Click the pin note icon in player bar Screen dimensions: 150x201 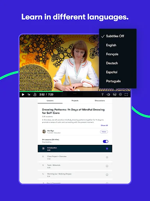pos(102,95)
